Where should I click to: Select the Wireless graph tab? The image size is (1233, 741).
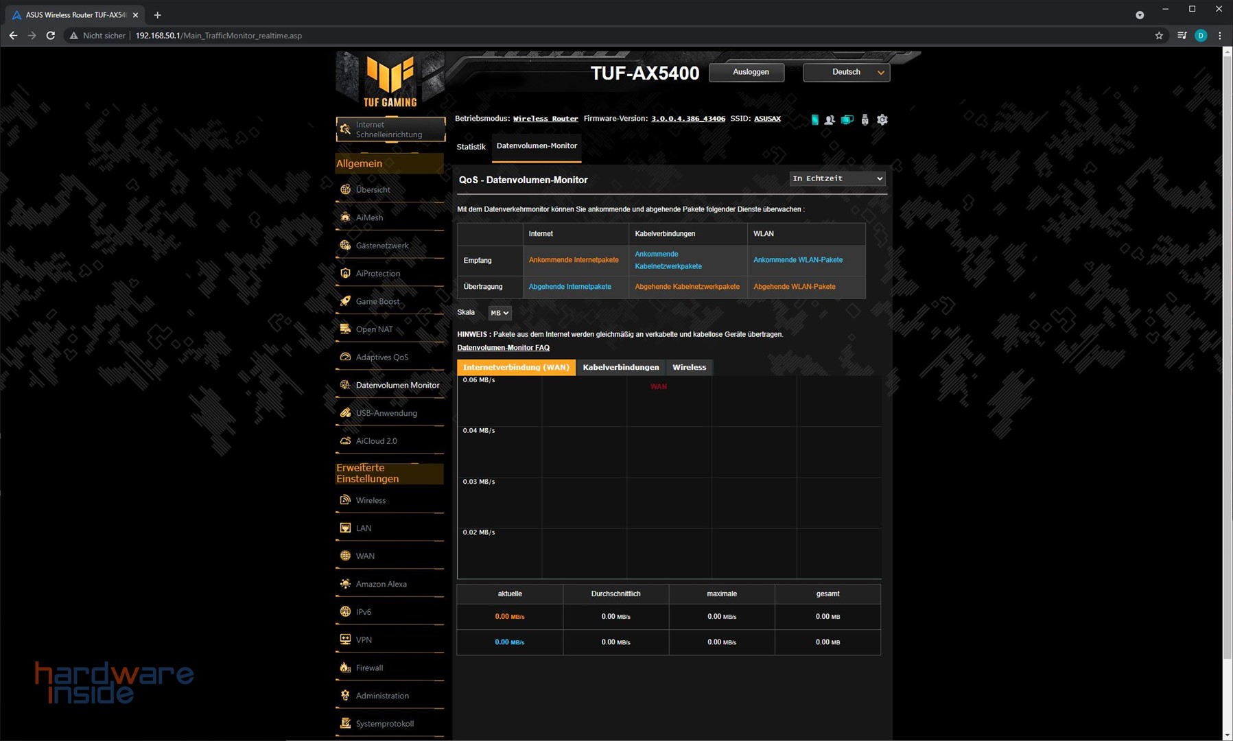(689, 367)
